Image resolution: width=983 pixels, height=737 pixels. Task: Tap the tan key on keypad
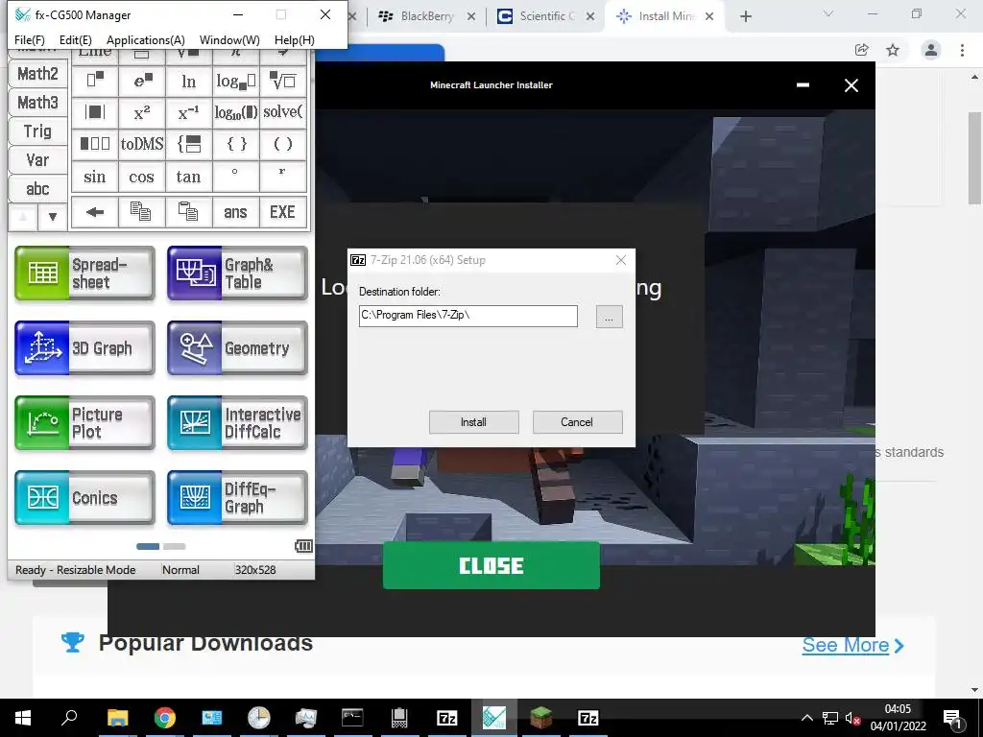189,177
